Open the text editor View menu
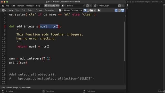 click(x=11, y=10)
